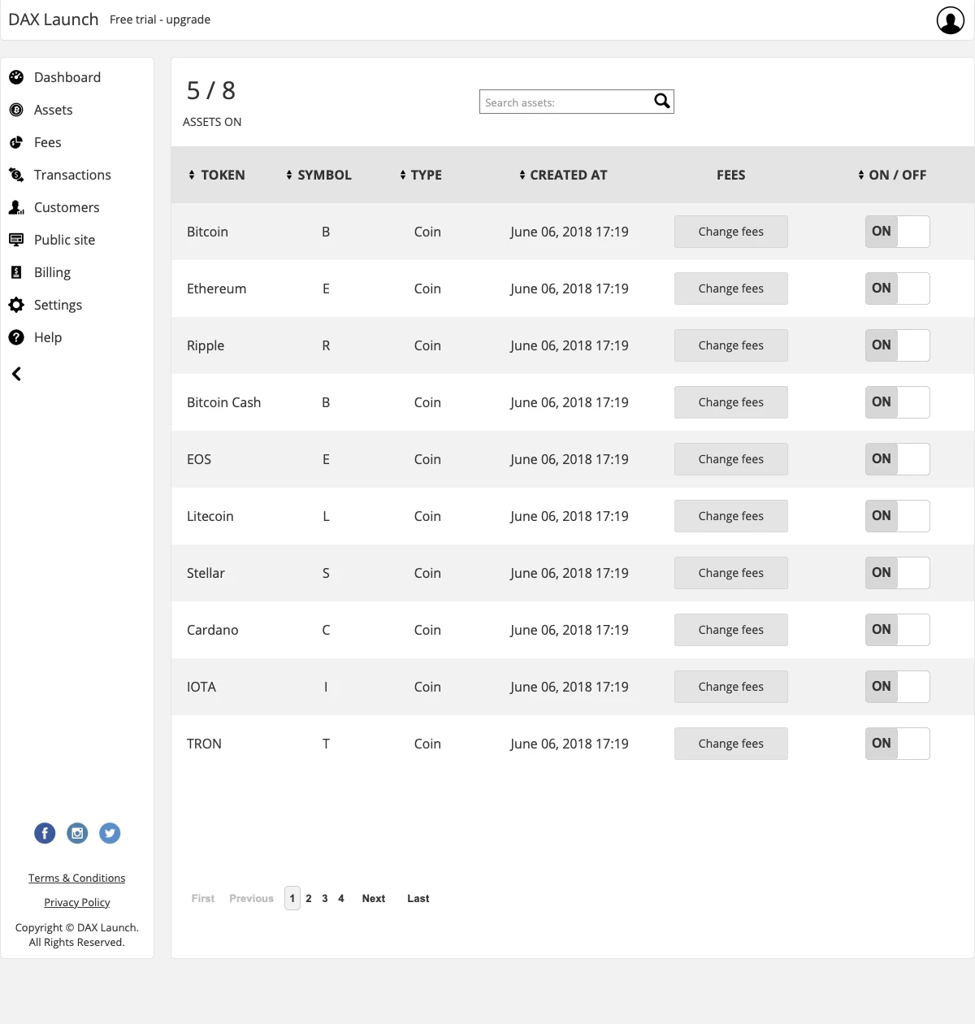Image resolution: width=975 pixels, height=1024 pixels.
Task: Click the DAX Launch logo text
Action: click(54, 20)
